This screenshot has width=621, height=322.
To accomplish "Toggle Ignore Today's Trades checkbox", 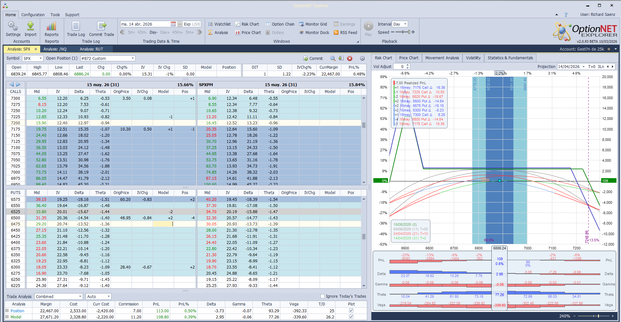I will (x=322, y=296).
